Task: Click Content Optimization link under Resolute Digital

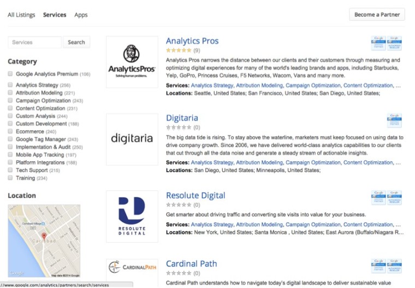Action: 368,225
